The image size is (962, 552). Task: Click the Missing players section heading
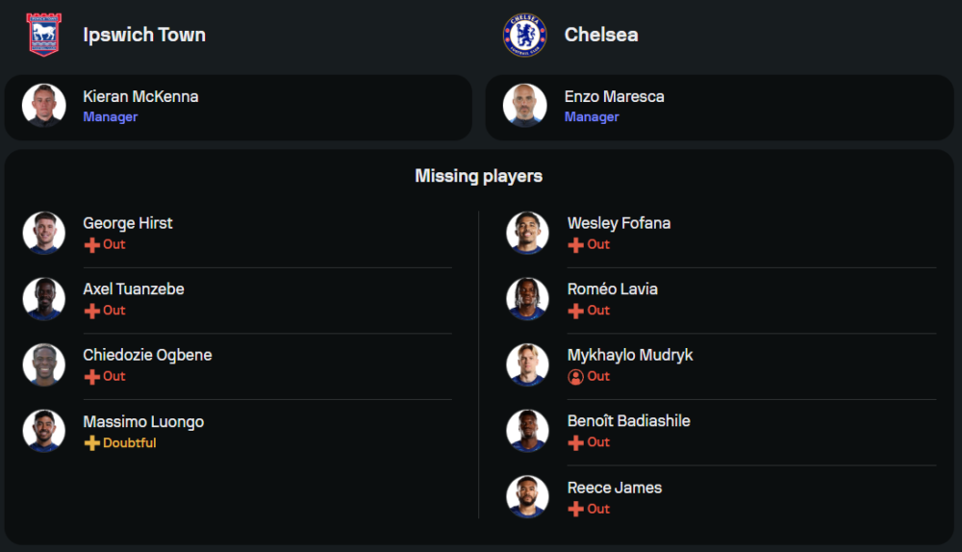tap(479, 176)
